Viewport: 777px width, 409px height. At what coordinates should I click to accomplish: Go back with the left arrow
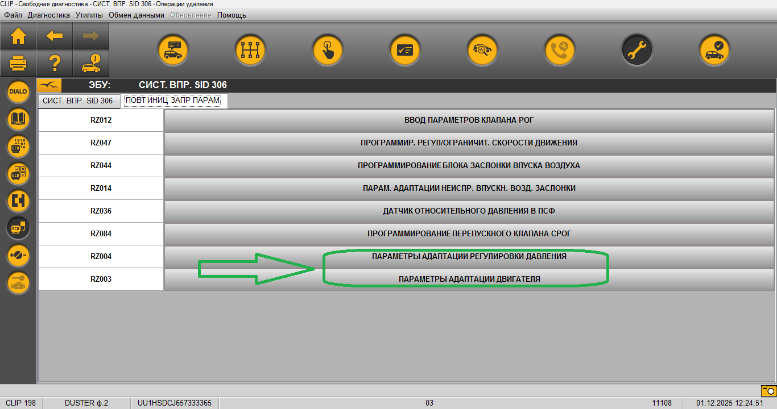[x=55, y=36]
